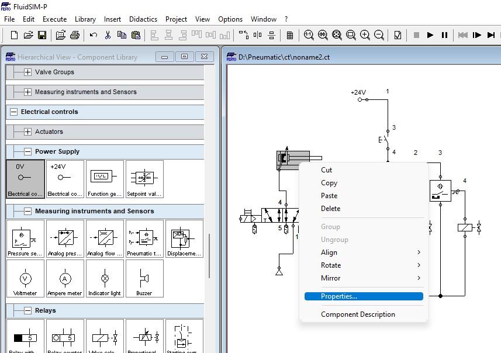Image resolution: width=501 pixels, height=353 pixels.
Task: Select Copy in the context menu
Action: (x=364, y=183)
